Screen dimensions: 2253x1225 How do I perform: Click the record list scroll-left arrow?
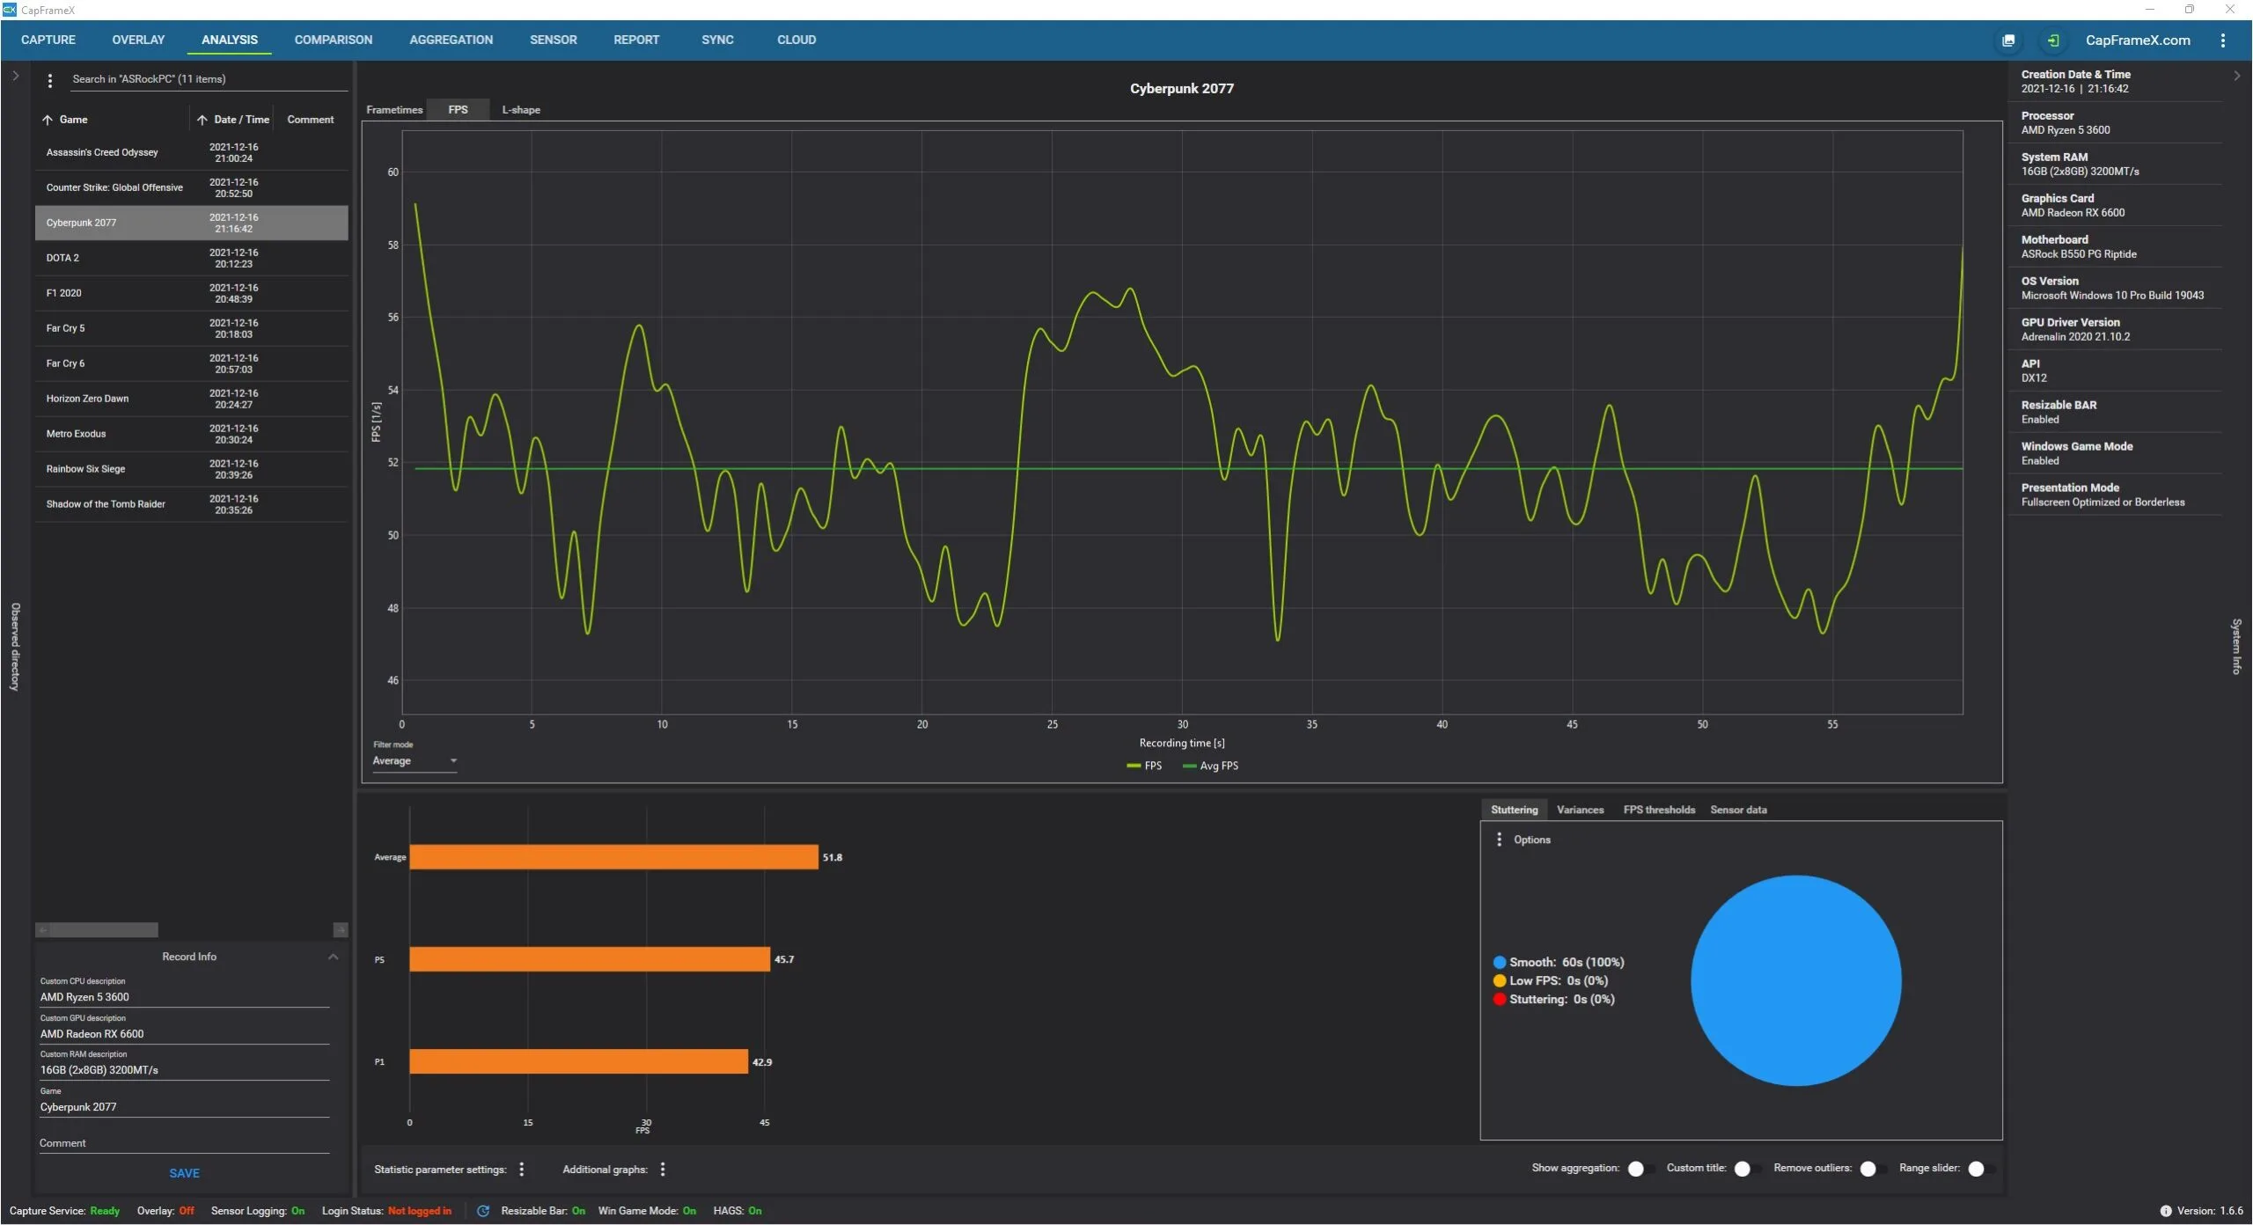(x=42, y=930)
